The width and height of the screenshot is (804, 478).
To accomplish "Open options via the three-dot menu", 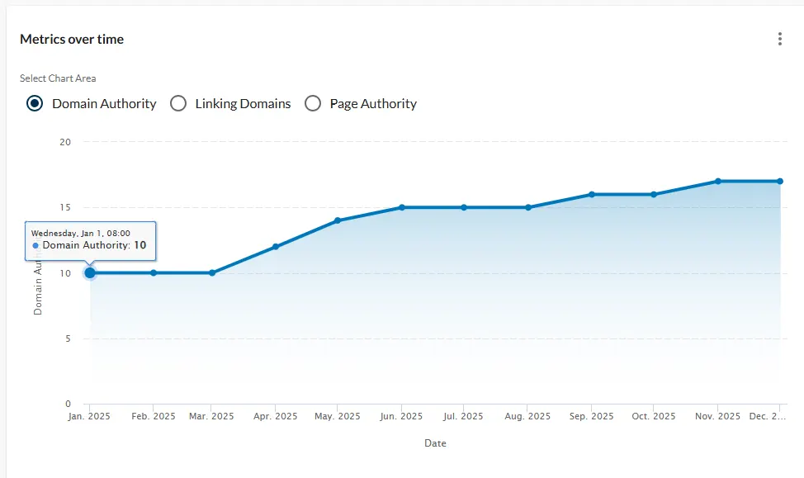I will 779,39.
